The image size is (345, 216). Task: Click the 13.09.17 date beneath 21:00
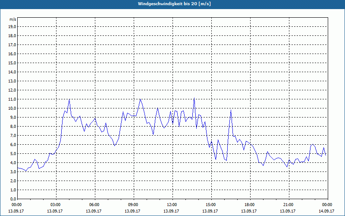[288, 211]
